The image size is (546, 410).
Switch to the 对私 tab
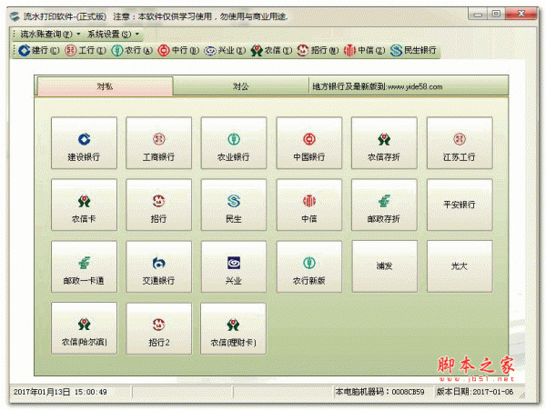105,85
